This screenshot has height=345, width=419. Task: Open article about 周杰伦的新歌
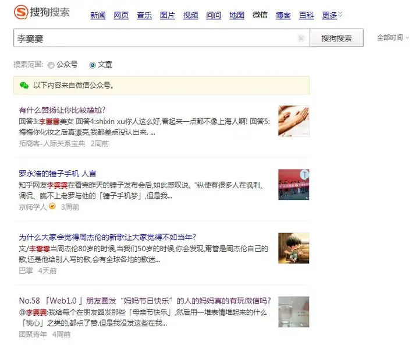coord(108,237)
